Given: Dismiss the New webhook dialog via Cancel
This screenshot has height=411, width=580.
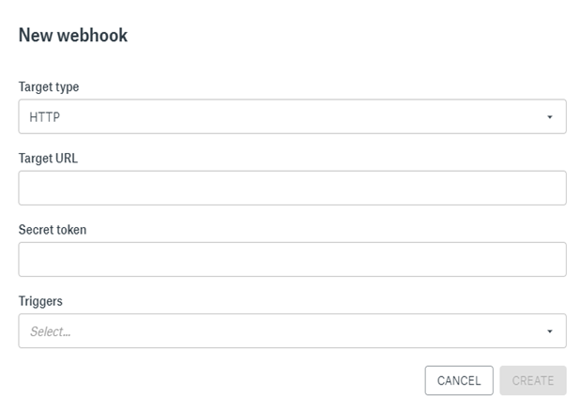Looking at the screenshot, I should point(459,380).
